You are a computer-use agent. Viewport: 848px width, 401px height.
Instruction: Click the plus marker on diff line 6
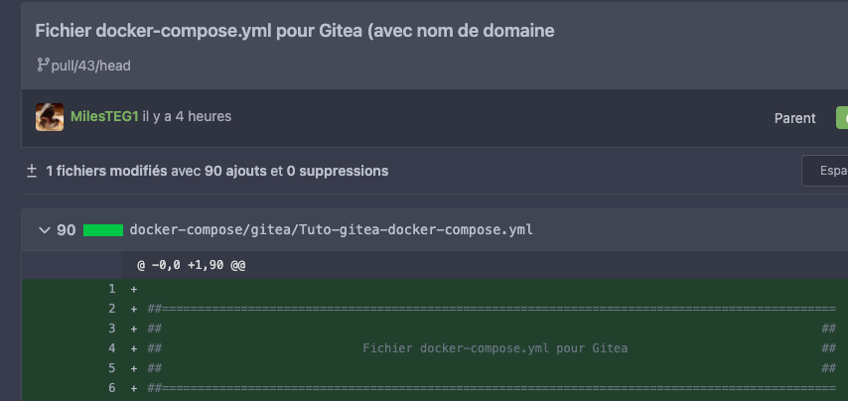tap(134, 387)
